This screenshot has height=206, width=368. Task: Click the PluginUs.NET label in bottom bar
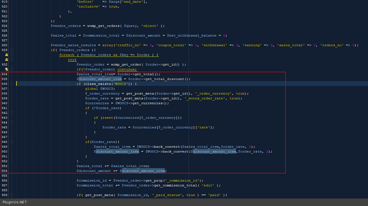pos(15,202)
